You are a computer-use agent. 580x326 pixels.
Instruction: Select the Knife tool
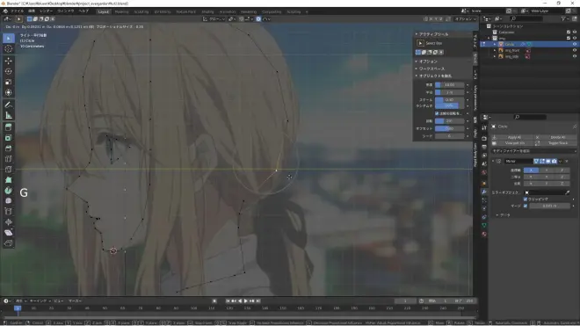click(x=9, y=170)
